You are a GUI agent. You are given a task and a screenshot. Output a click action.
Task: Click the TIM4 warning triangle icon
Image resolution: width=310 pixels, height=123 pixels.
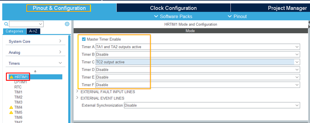point(11,107)
